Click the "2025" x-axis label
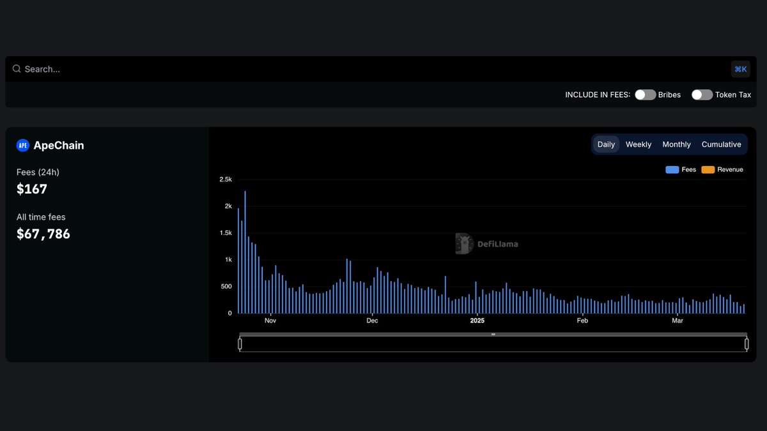 pyautogui.click(x=477, y=321)
